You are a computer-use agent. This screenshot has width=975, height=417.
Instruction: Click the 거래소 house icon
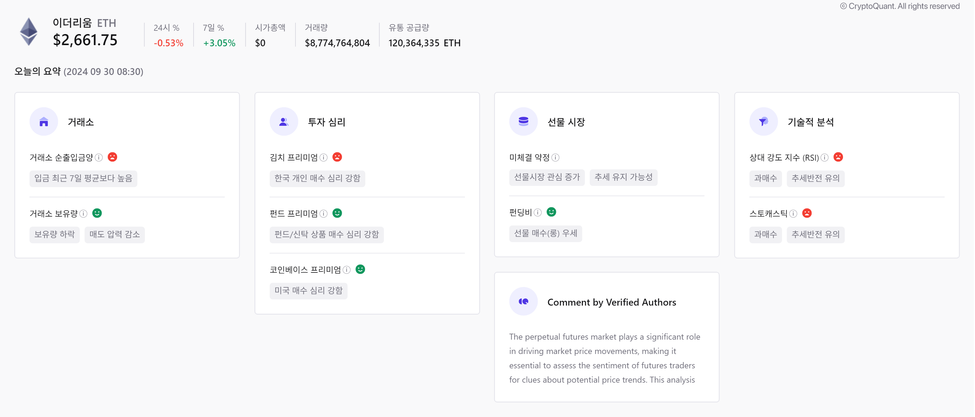(44, 122)
